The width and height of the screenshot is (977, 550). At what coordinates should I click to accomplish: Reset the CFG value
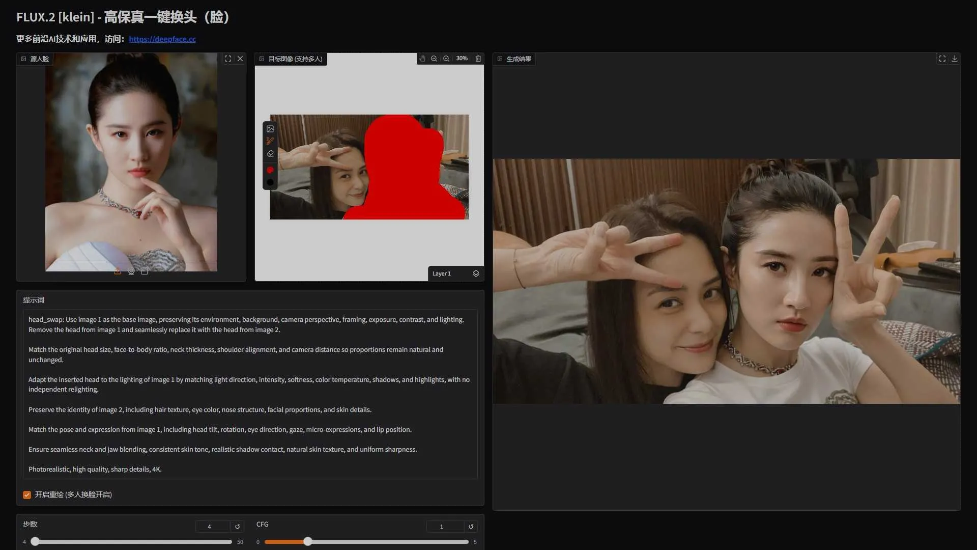(x=471, y=527)
